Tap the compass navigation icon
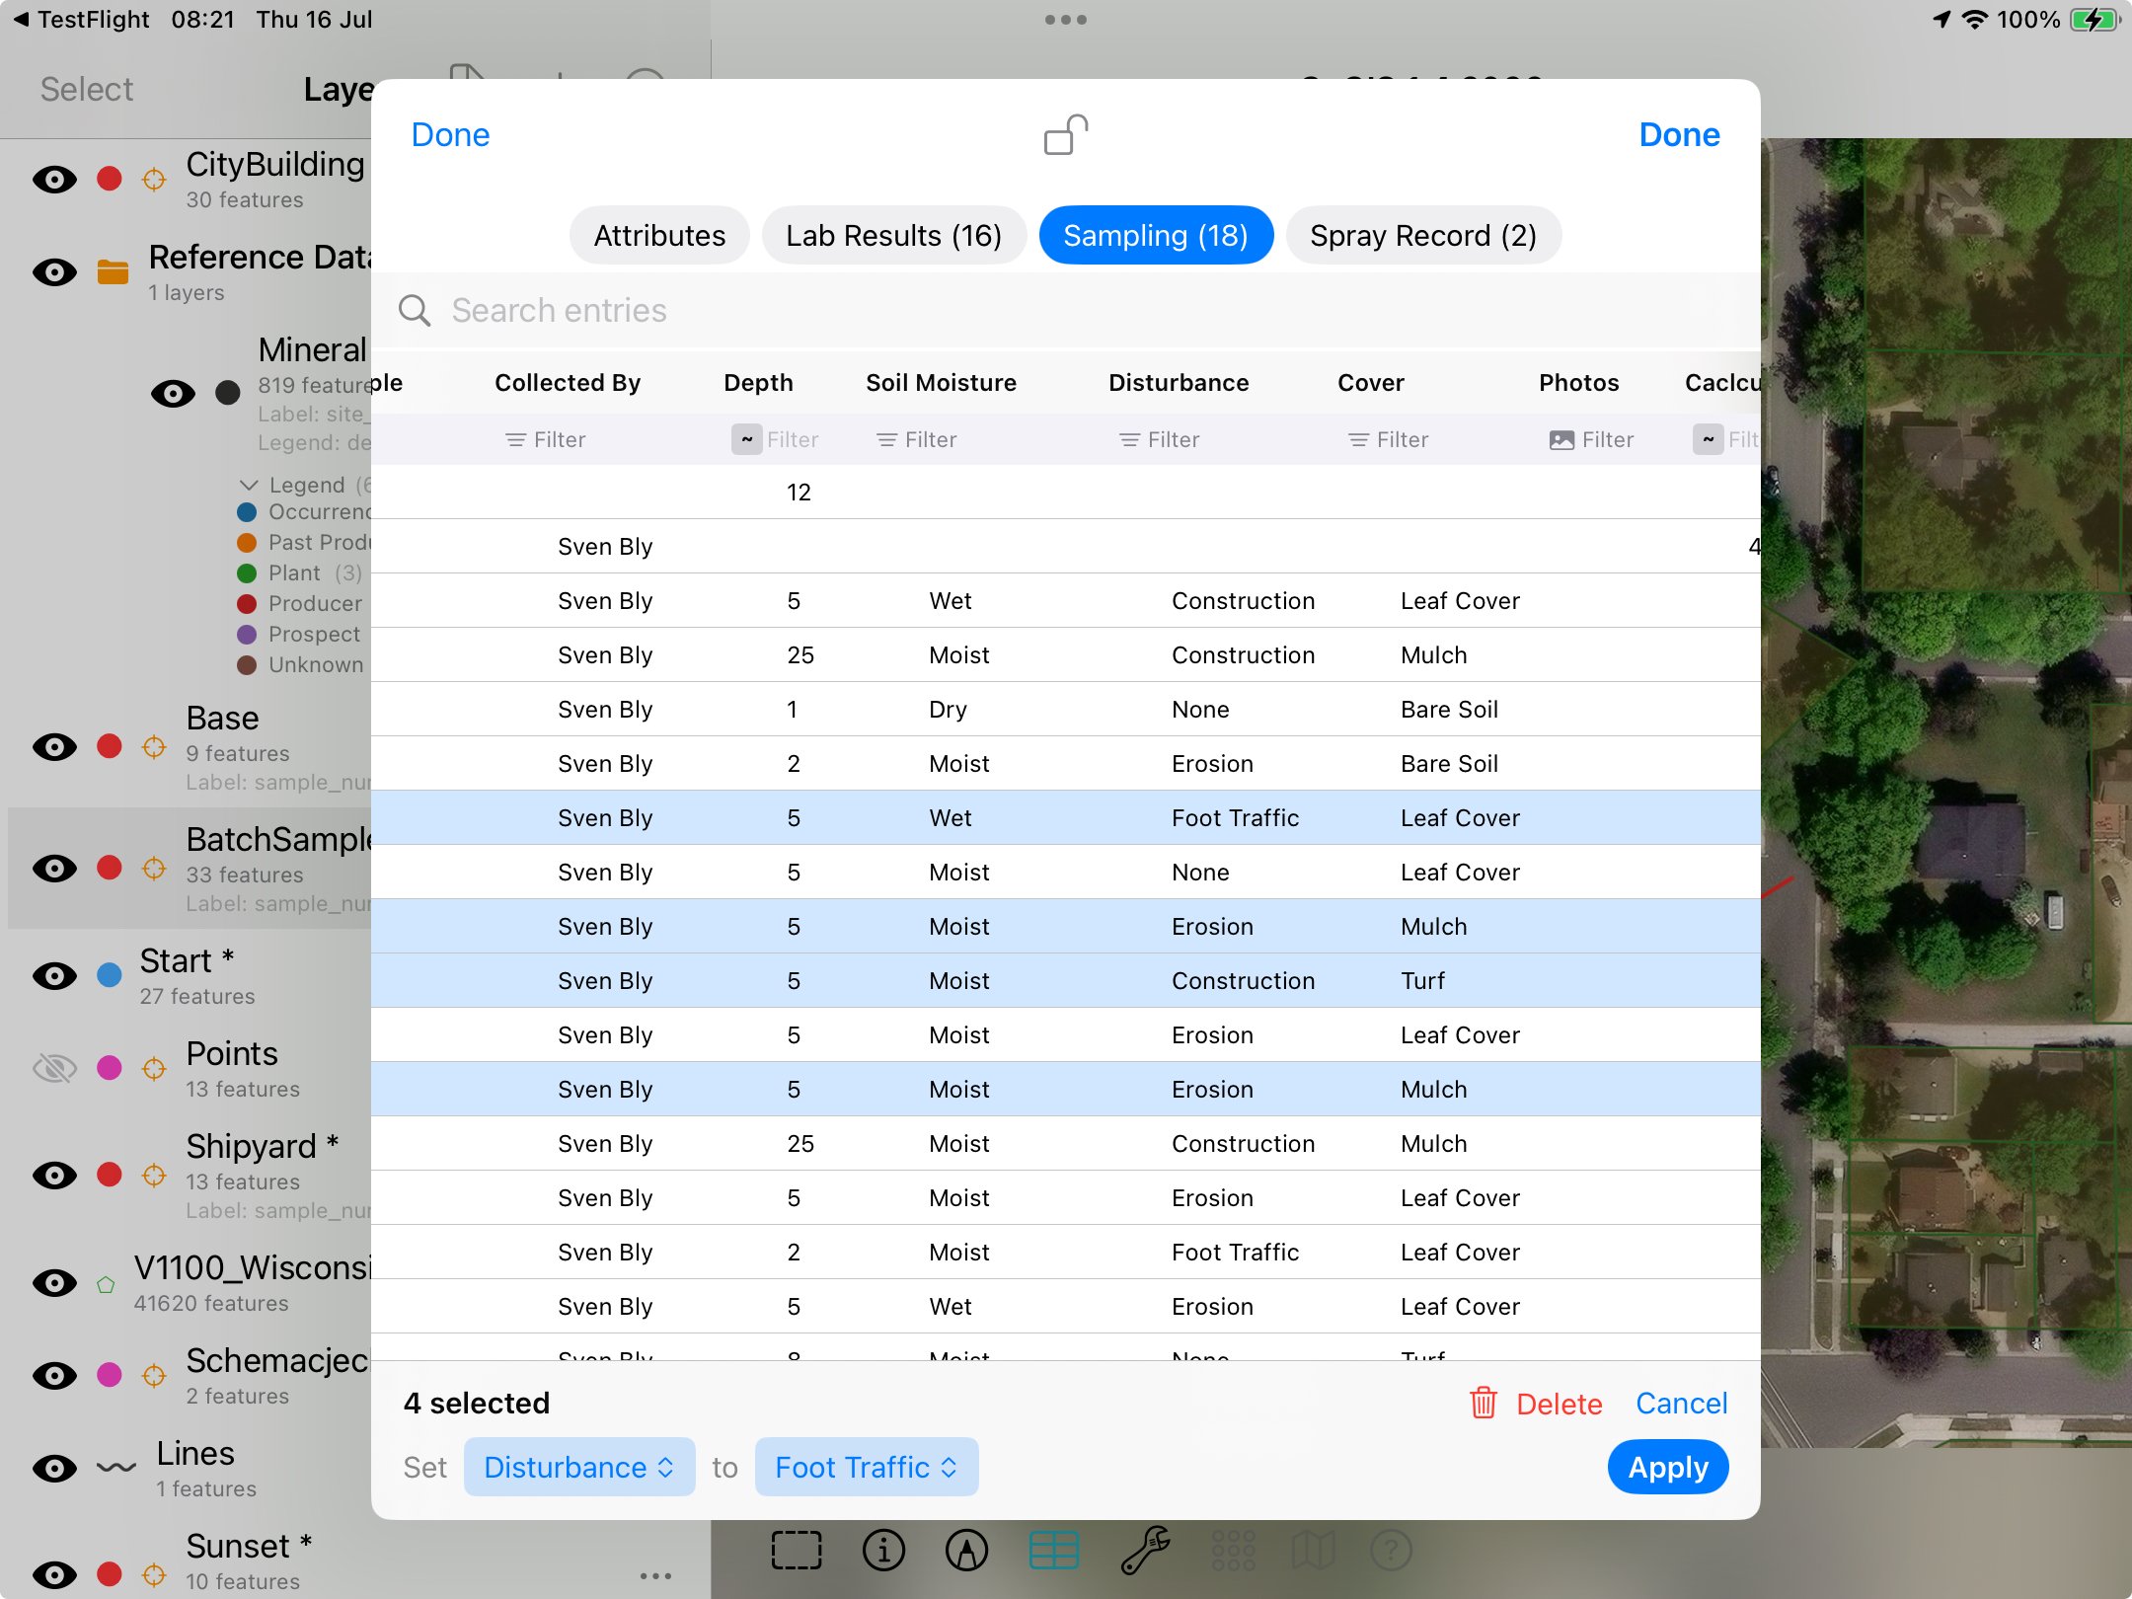This screenshot has width=2132, height=1599. coord(967,1550)
